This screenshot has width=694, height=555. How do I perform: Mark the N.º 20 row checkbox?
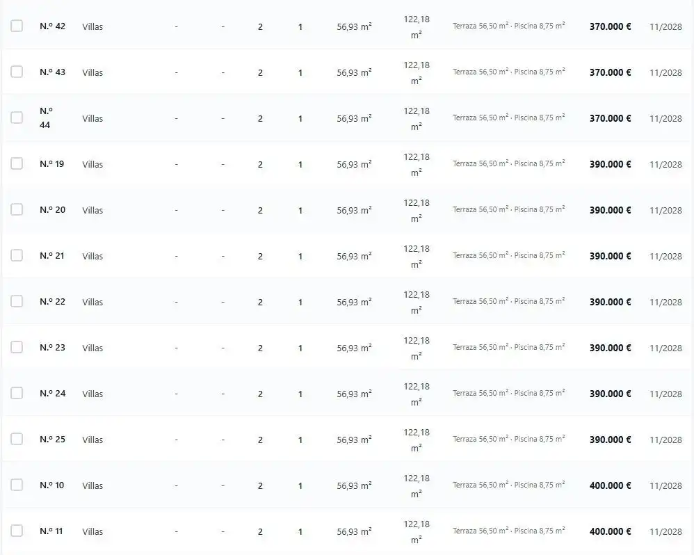17,209
